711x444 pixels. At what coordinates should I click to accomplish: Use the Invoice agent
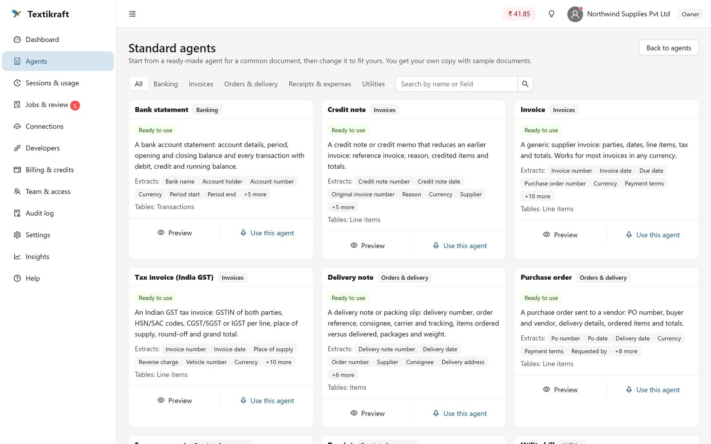[x=653, y=235]
